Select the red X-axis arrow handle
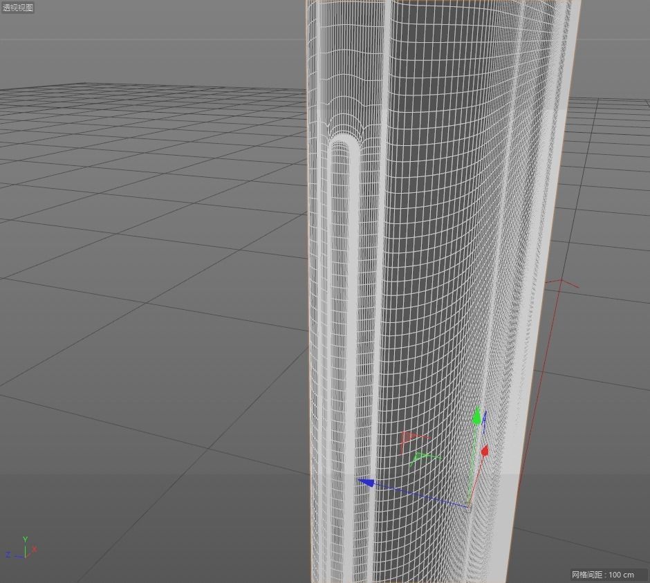The height and width of the screenshot is (583, 650). [484, 451]
